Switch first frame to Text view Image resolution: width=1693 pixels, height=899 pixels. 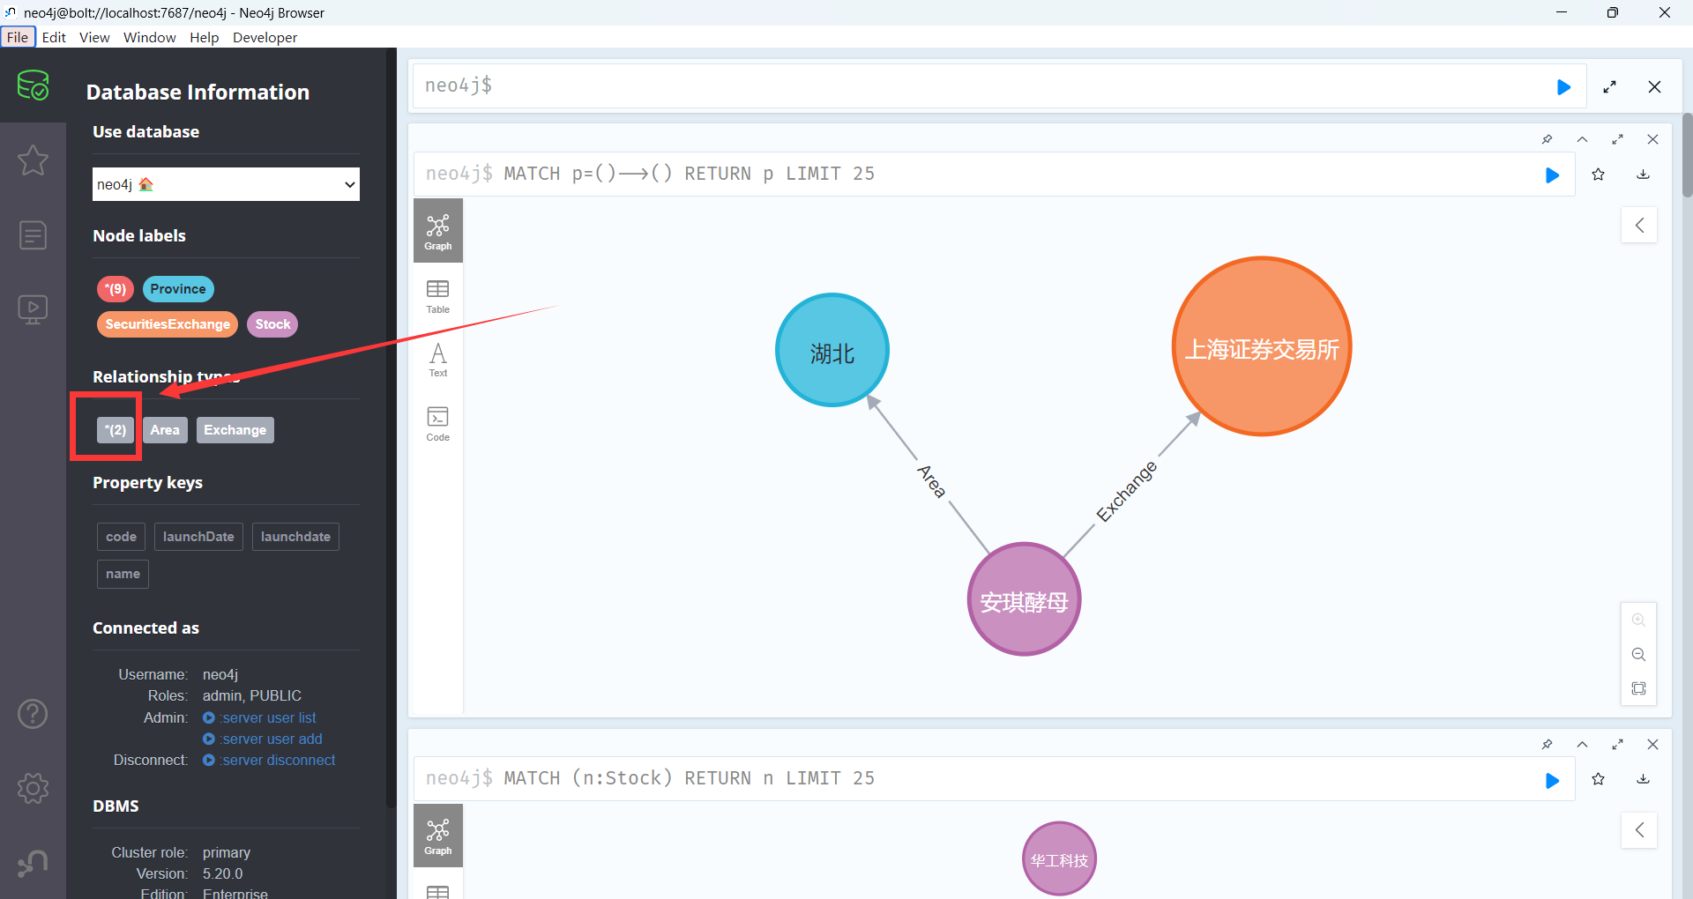[x=438, y=360]
